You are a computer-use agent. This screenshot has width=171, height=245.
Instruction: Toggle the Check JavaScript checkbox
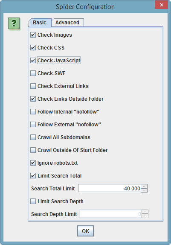(33, 61)
